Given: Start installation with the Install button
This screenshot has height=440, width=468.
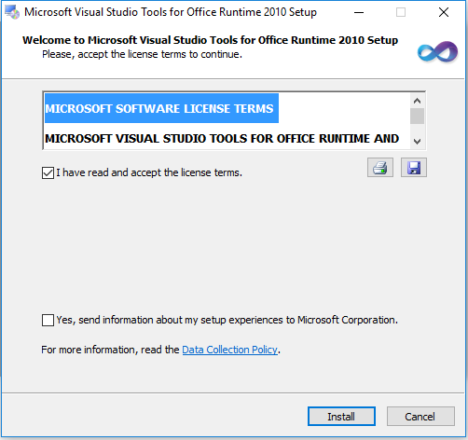Looking at the screenshot, I should [x=341, y=417].
